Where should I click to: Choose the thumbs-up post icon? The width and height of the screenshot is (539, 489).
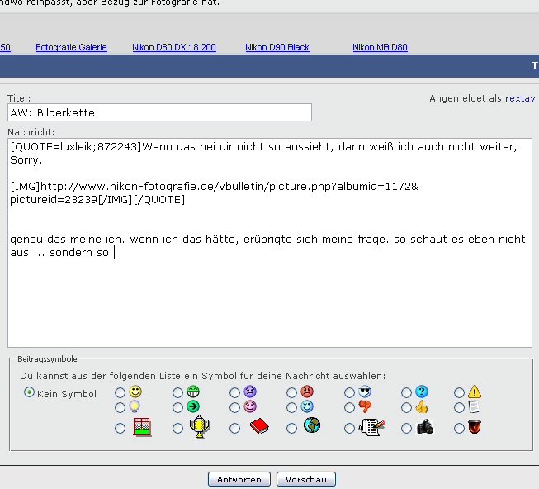(422, 407)
